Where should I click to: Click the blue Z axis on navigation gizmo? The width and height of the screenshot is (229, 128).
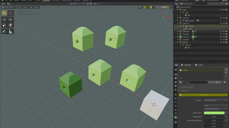point(166,12)
